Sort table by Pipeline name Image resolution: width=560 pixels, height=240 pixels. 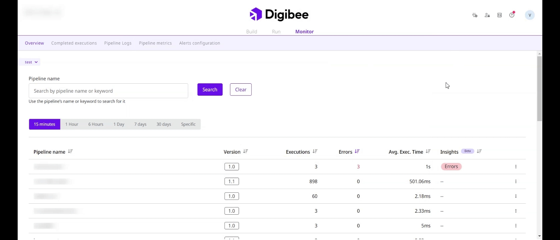click(x=70, y=151)
